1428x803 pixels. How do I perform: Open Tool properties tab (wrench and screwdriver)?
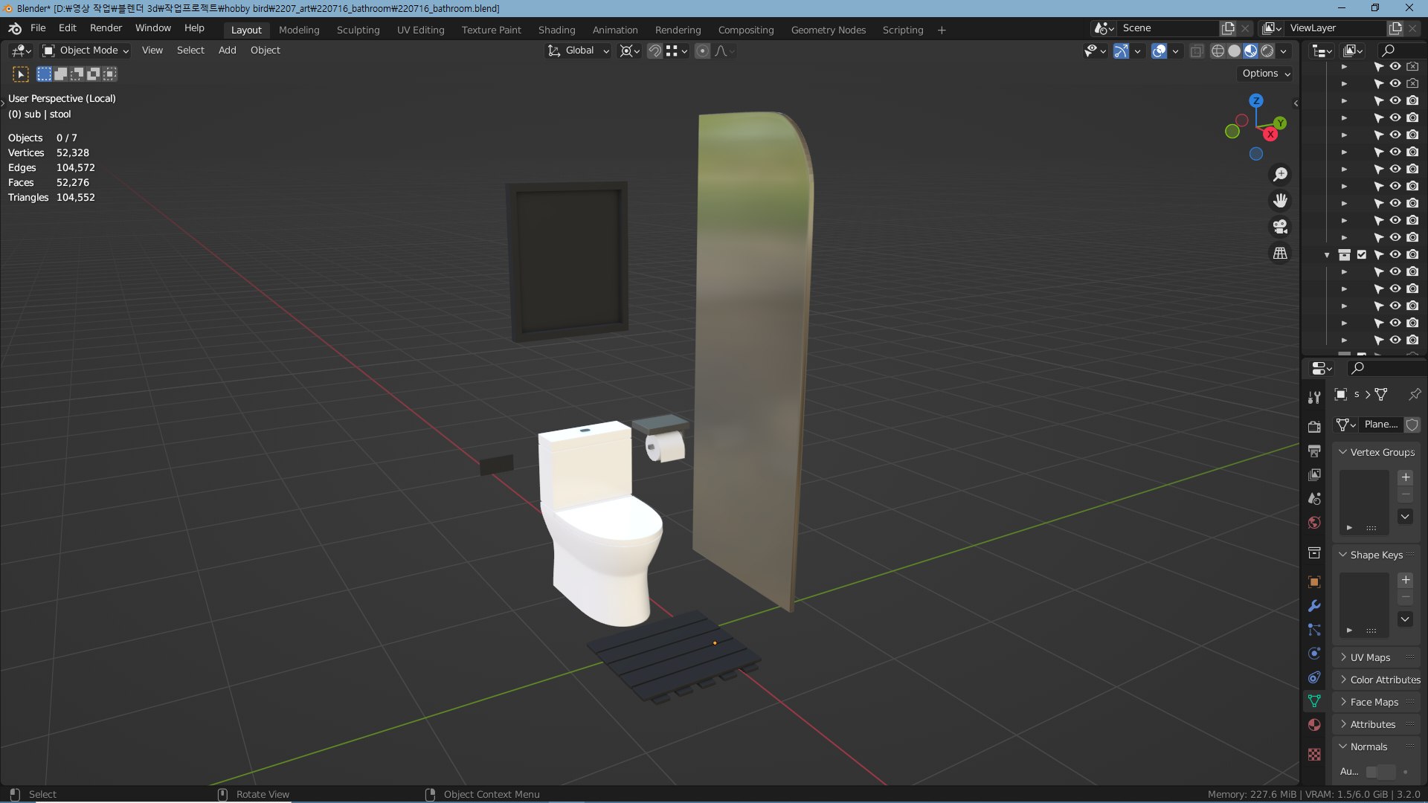tap(1314, 398)
